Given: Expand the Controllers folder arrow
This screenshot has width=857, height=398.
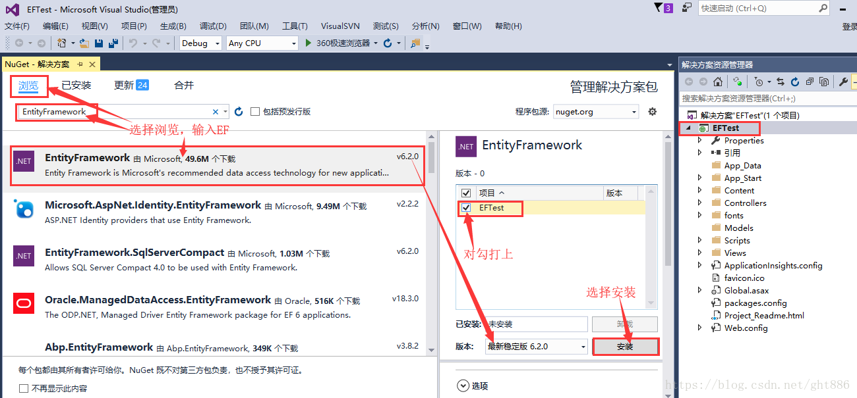Looking at the screenshot, I should coord(700,203).
